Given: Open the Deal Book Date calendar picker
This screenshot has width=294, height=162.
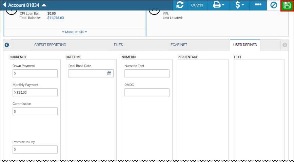Looking at the screenshot, I should (109, 73).
